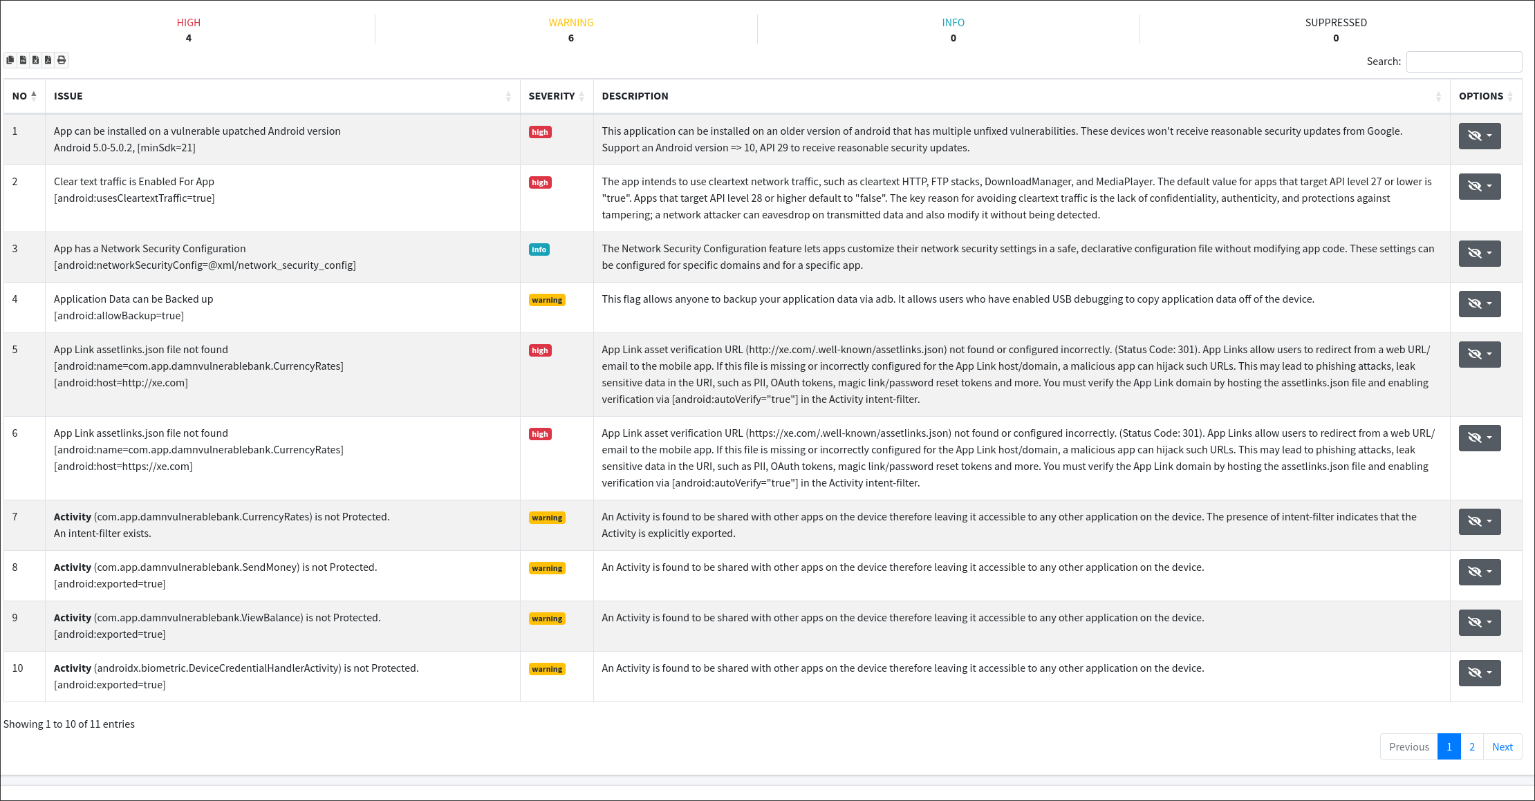Screen dimensions: 1535x801
Task: Click the high badge on issue 5
Action: pyautogui.click(x=539, y=350)
